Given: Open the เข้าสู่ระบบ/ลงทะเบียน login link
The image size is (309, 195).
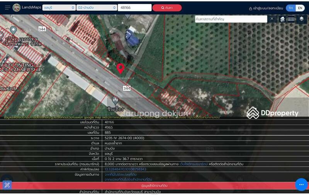Looking at the screenshot, I should [266, 8].
